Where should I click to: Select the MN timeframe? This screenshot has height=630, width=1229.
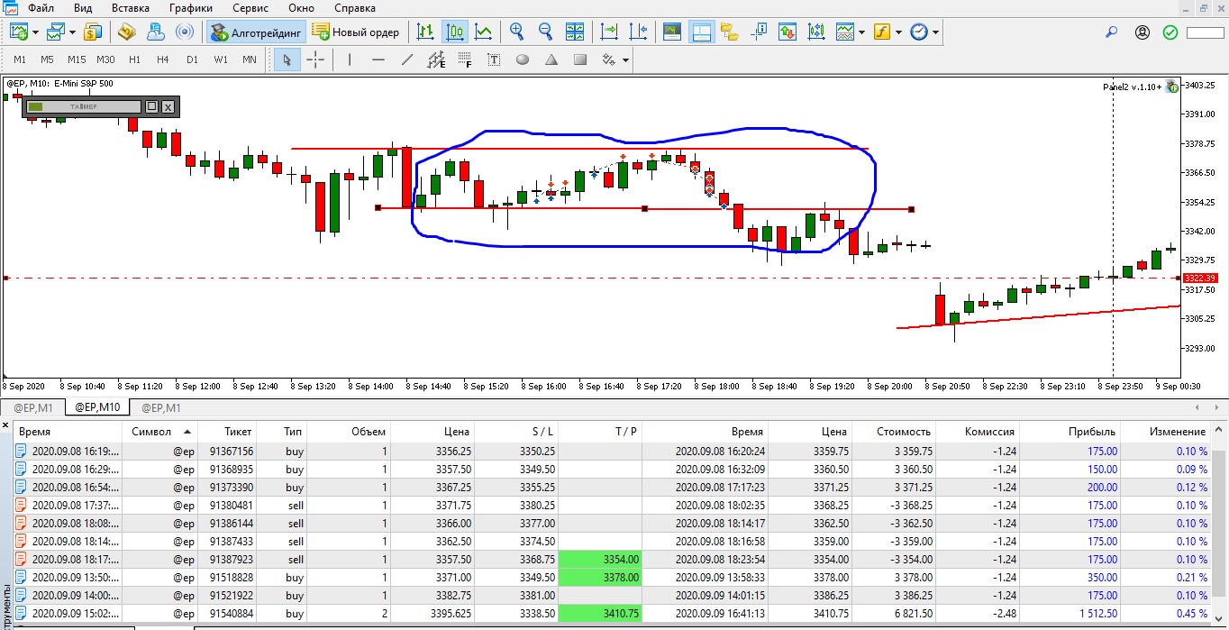click(x=250, y=60)
